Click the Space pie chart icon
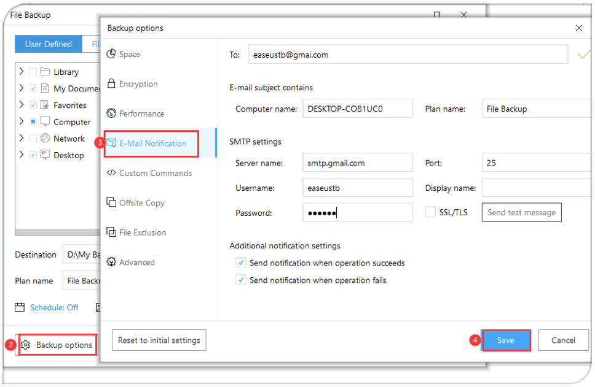Screen dimensions: 595x387 111,54
